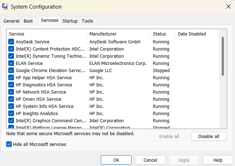Close the System Configuration window
Screen dimensions: 235x166
228,6
